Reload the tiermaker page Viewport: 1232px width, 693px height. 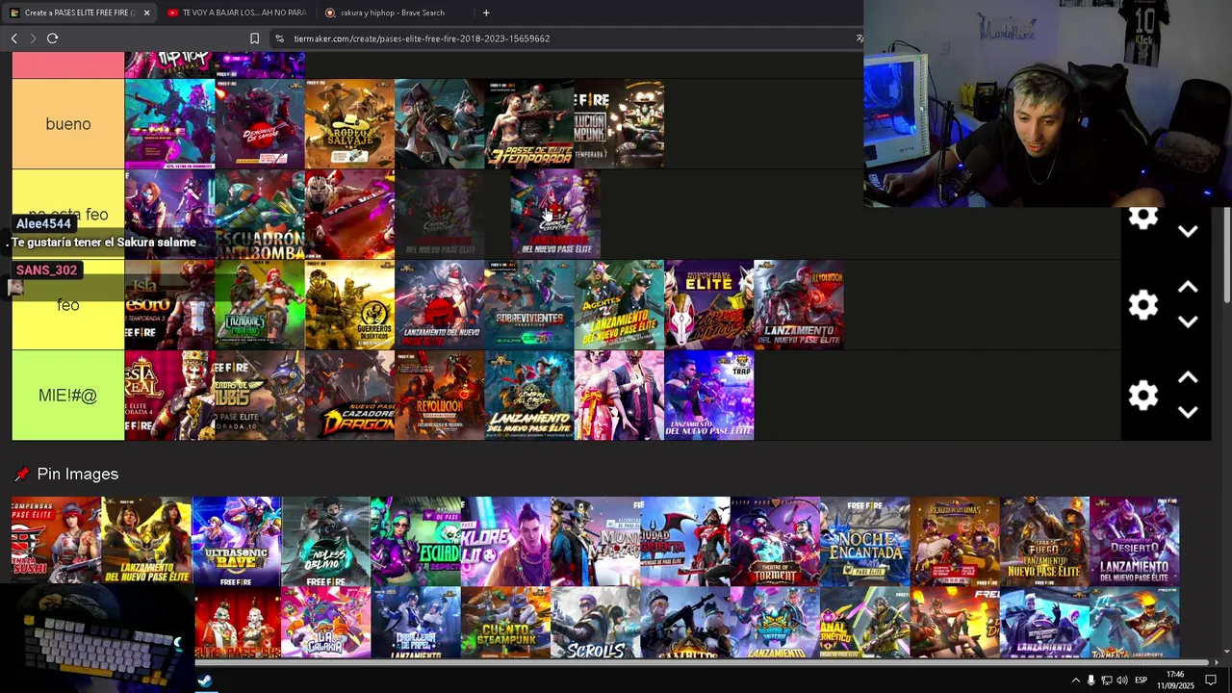click(x=52, y=38)
